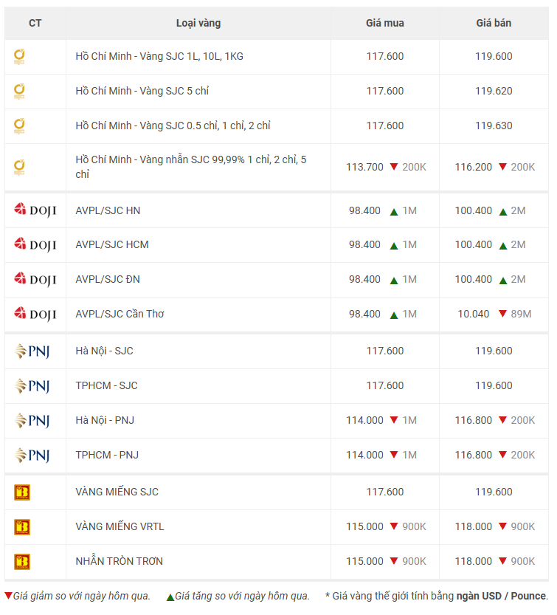557x615 pixels.
Task: Click the Bảo Tín logo beside VÀNG MIẾNG SJC
Action: [22, 492]
